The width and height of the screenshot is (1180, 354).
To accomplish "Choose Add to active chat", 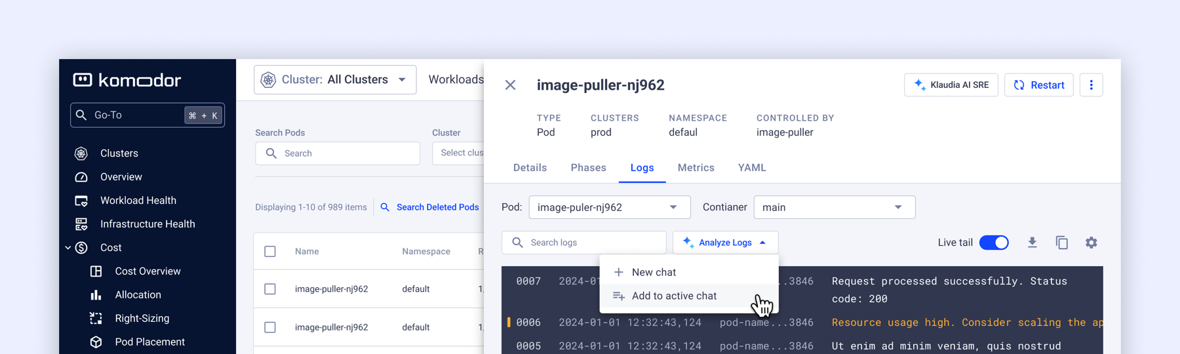I will (689, 296).
